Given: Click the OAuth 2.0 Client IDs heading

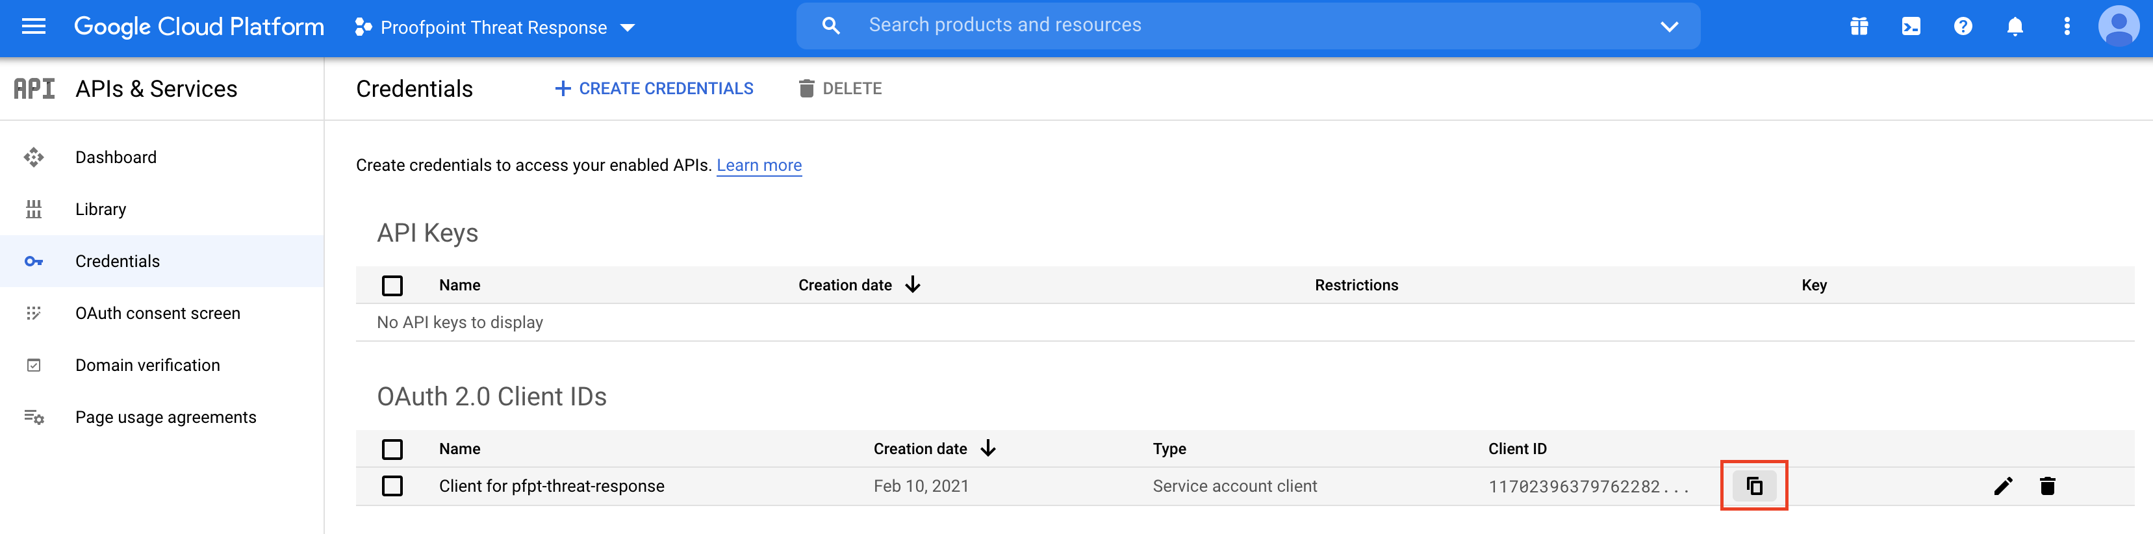Looking at the screenshot, I should [491, 396].
